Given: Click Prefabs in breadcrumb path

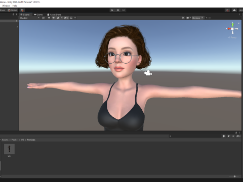Looking at the screenshot, I should (31, 140).
